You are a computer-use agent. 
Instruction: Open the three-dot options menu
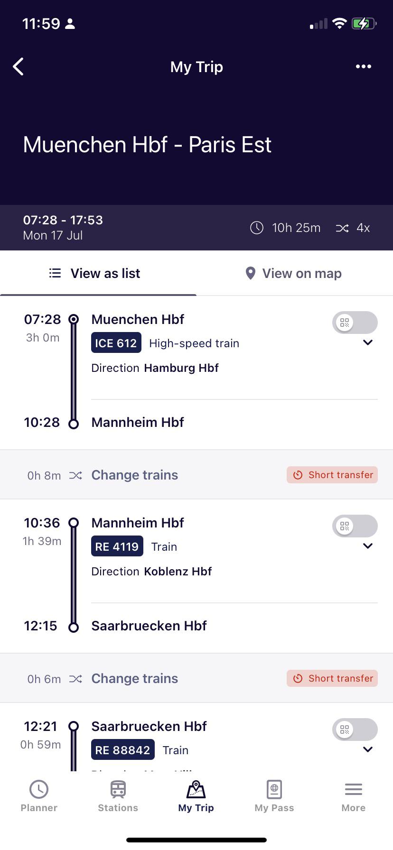363,66
